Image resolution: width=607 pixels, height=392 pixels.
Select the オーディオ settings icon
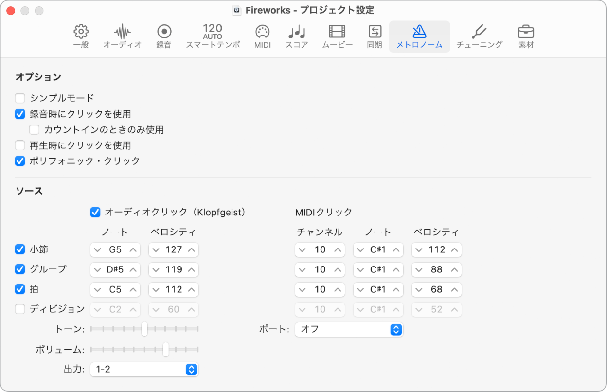pos(121,35)
